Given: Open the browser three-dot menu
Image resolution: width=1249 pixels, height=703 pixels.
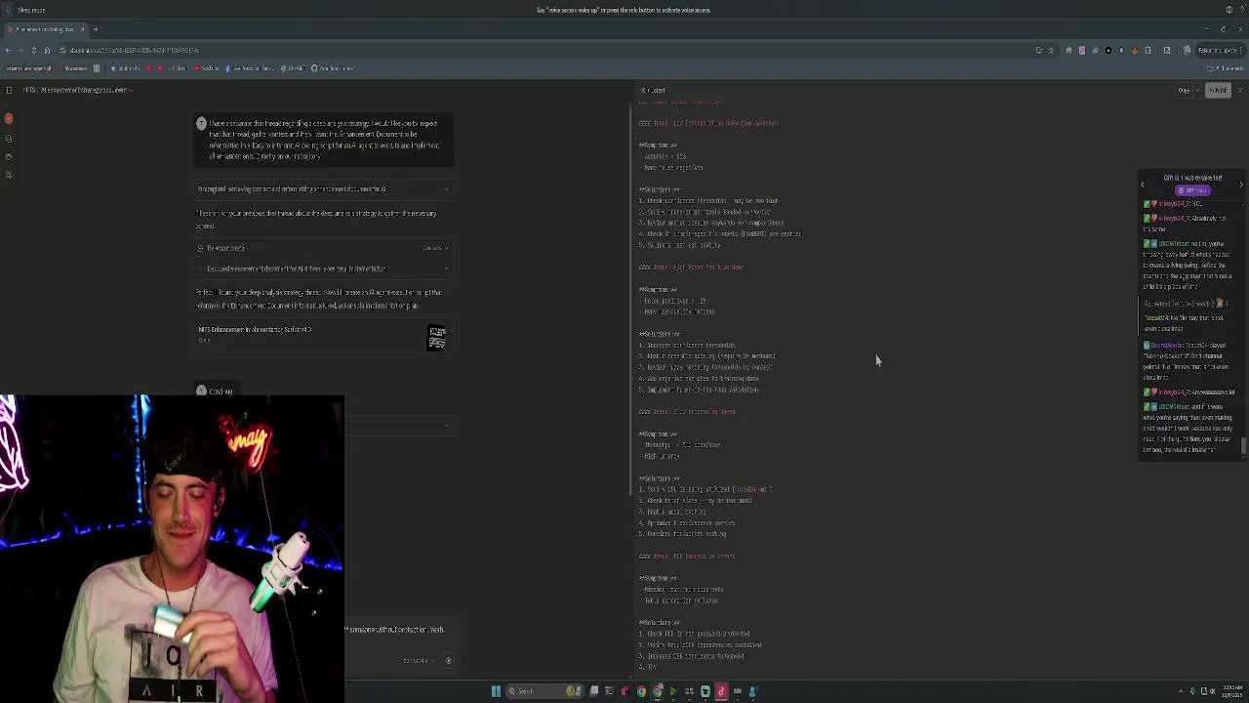Looking at the screenshot, I should [1243, 50].
